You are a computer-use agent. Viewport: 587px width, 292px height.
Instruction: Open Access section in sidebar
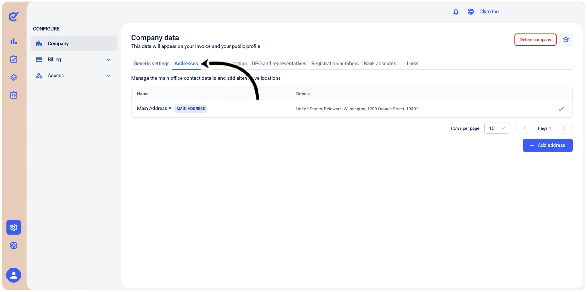pyautogui.click(x=74, y=76)
